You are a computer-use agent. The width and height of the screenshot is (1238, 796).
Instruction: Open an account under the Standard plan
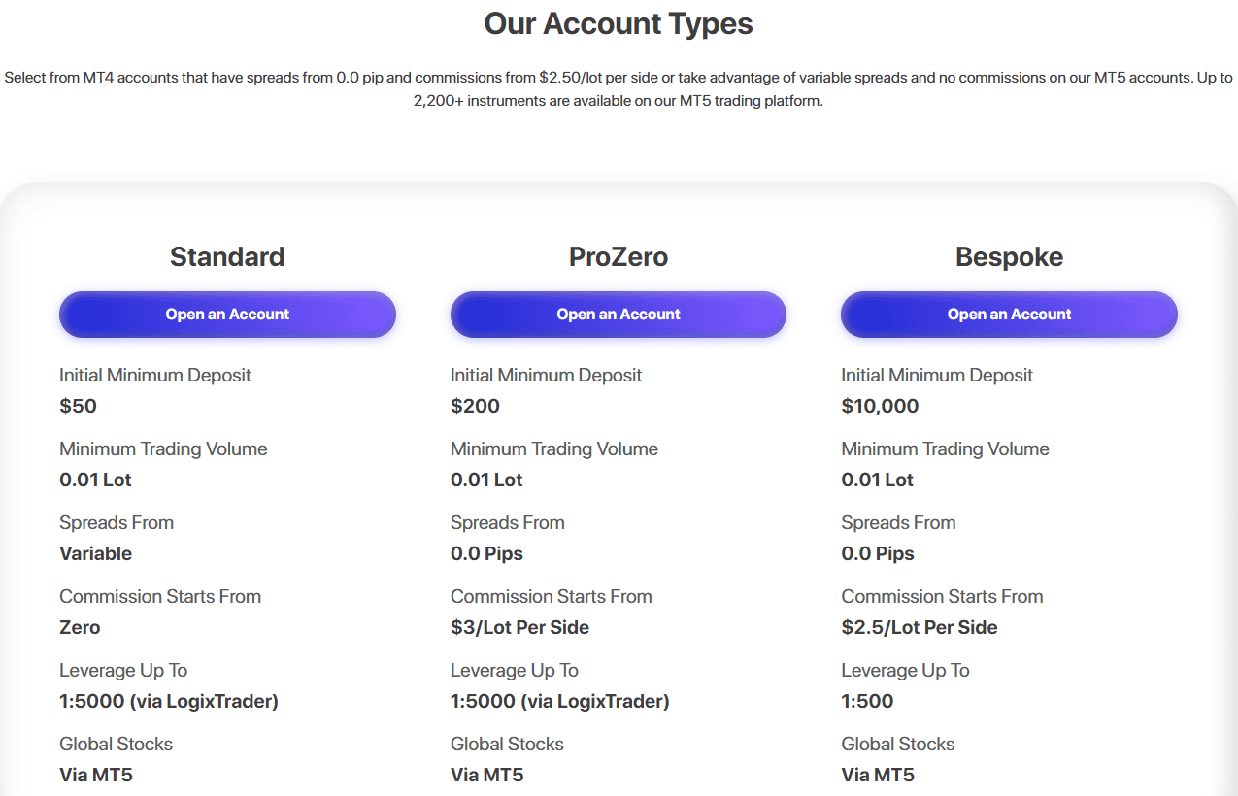227,315
